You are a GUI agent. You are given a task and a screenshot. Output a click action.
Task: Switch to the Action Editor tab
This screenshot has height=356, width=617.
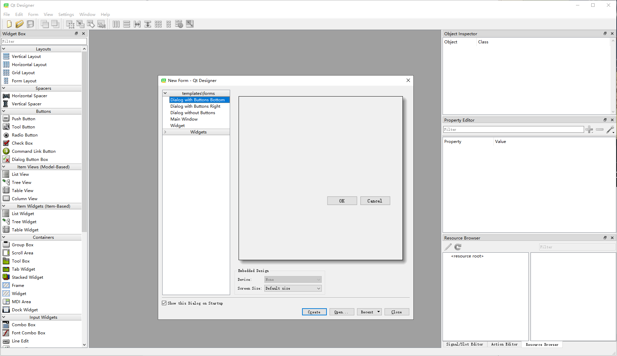tap(504, 344)
